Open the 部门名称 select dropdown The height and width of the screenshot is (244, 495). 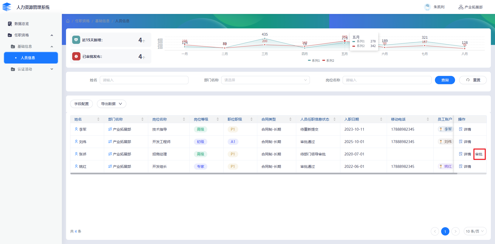click(x=265, y=80)
